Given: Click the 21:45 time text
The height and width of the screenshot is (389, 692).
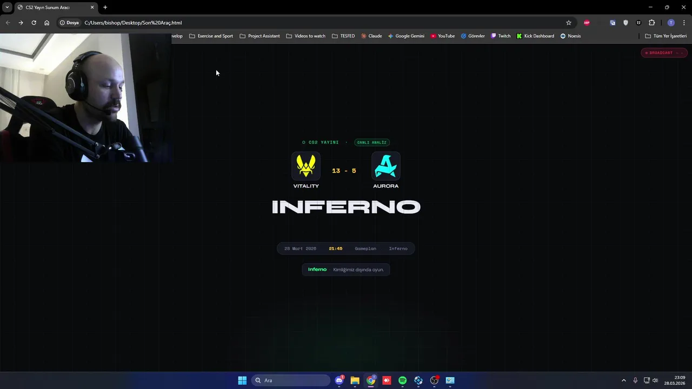Looking at the screenshot, I should 335,249.
